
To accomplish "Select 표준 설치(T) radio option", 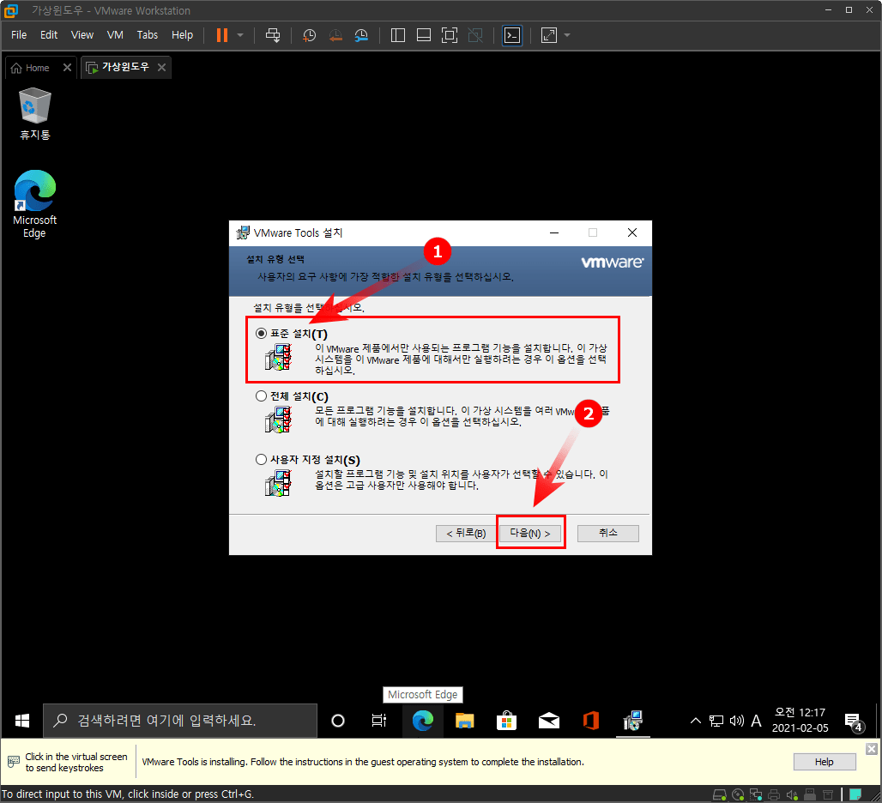I will click(261, 334).
